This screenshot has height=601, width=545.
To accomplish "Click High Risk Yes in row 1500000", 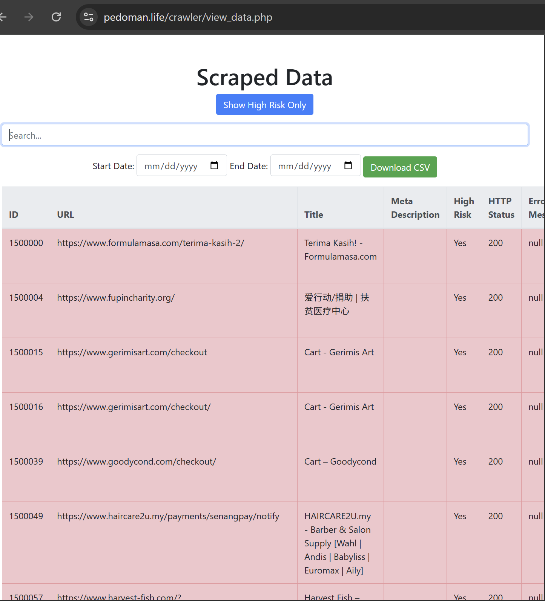I will [460, 243].
